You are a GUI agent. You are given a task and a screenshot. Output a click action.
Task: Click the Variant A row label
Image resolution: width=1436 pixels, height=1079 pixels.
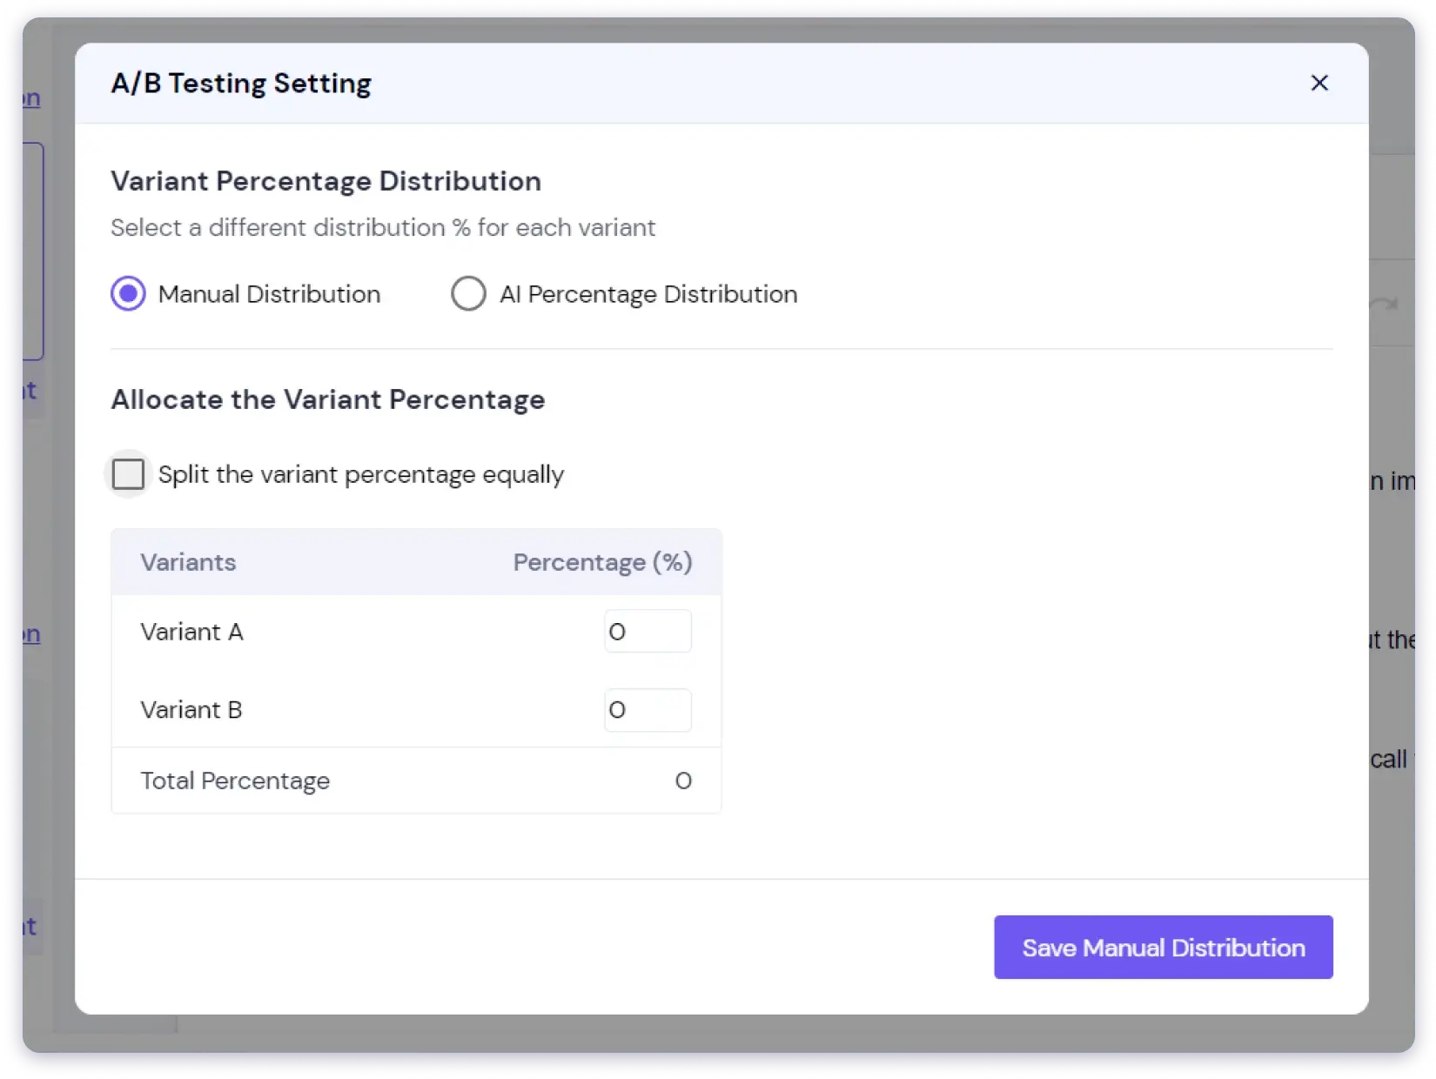(191, 632)
